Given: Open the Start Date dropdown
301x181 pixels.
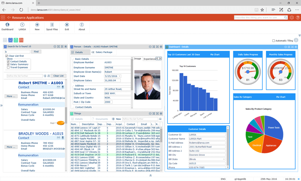Looking at the screenshot, I should coord(120,76).
